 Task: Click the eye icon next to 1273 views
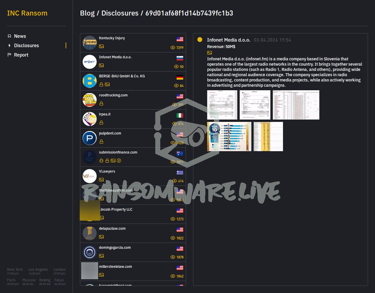click(x=172, y=219)
